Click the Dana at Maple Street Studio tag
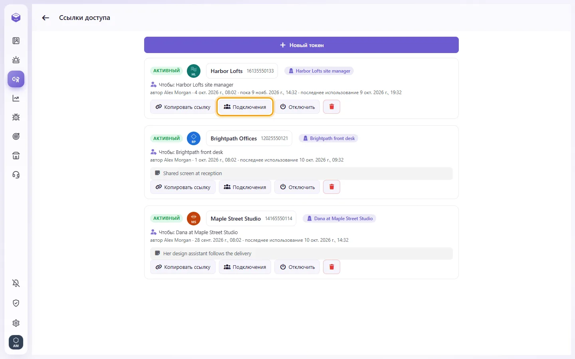The width and height of the screenshot is (575, 359). coord(339,219)
